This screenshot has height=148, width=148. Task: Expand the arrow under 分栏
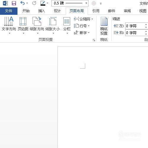tap(67, 33)
